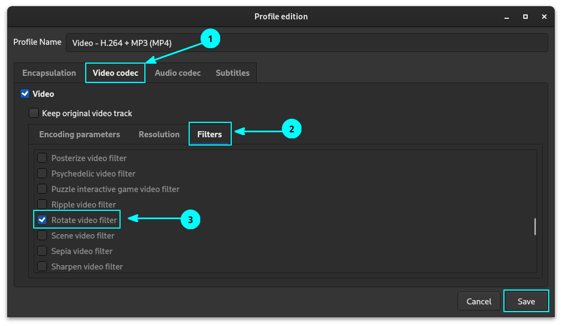Open the Resolution sub-tab

[159, 134]
